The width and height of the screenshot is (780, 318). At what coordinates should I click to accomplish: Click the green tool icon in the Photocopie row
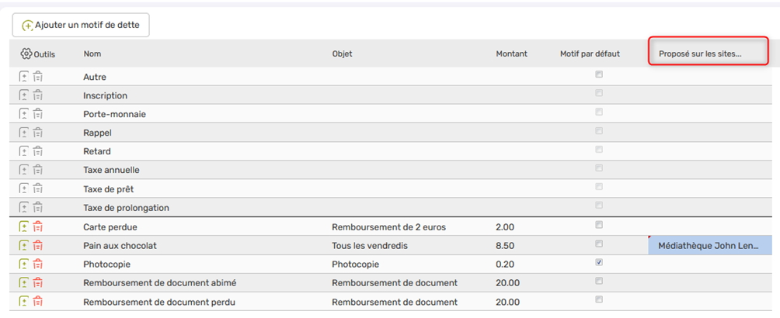(x=24, y=264)
